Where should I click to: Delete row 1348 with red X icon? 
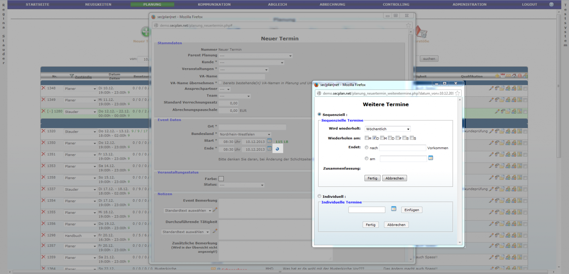pos(43,88)
